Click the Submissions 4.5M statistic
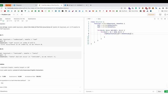This screenshot has height=94, width=168. [15, 77]
